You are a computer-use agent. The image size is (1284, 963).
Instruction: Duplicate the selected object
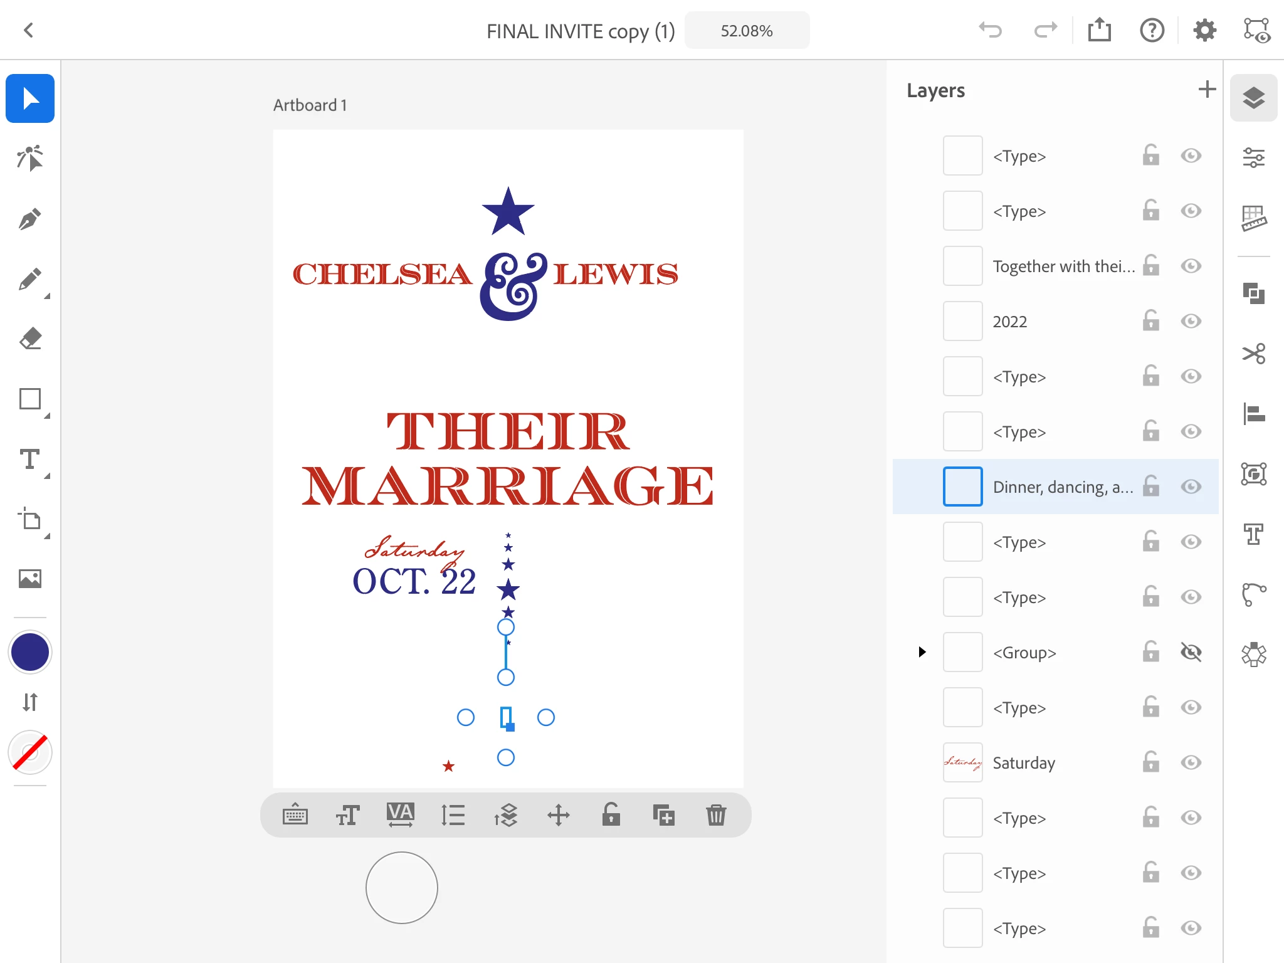click(x=663, y=815)
